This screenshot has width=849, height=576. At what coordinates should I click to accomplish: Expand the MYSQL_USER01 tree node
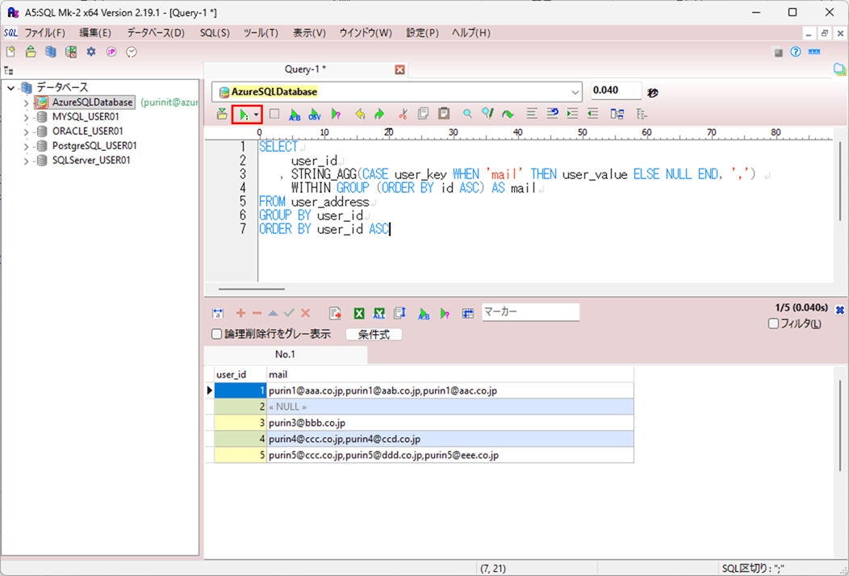click(27, 117)
